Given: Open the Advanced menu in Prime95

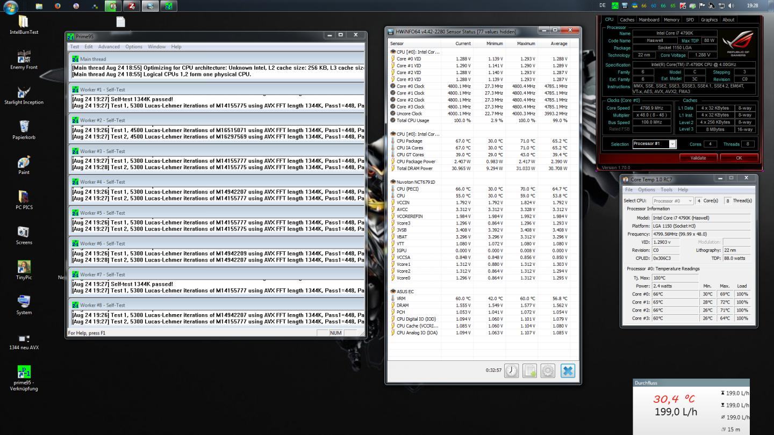Looking at the screenshot, I should [109, 47].
